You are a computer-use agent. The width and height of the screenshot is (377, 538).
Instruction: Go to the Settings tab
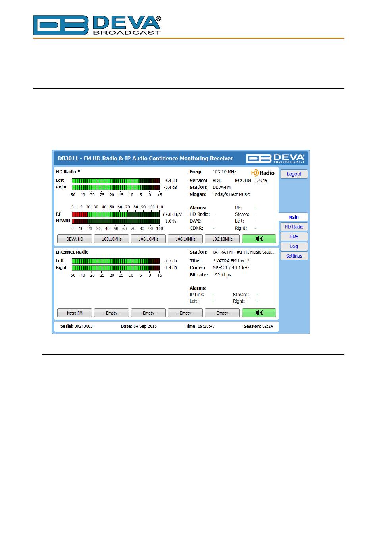294,256
